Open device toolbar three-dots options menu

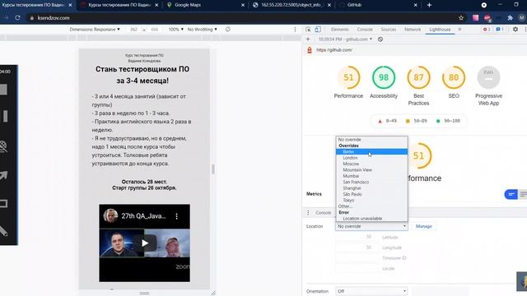(295, 30)
